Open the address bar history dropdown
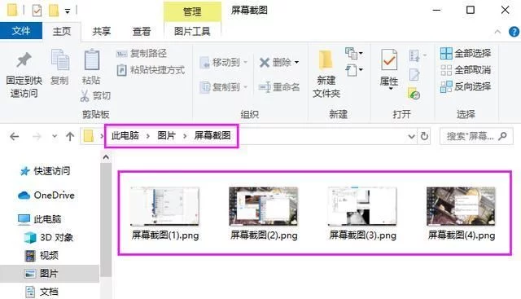This screenshot has width=521, height=299. point(411,136)
